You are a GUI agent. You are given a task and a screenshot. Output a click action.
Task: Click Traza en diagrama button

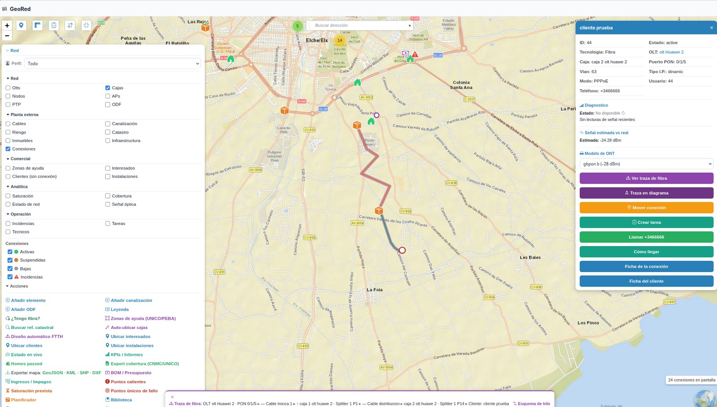pyautogui.click(x=646, y=193)
